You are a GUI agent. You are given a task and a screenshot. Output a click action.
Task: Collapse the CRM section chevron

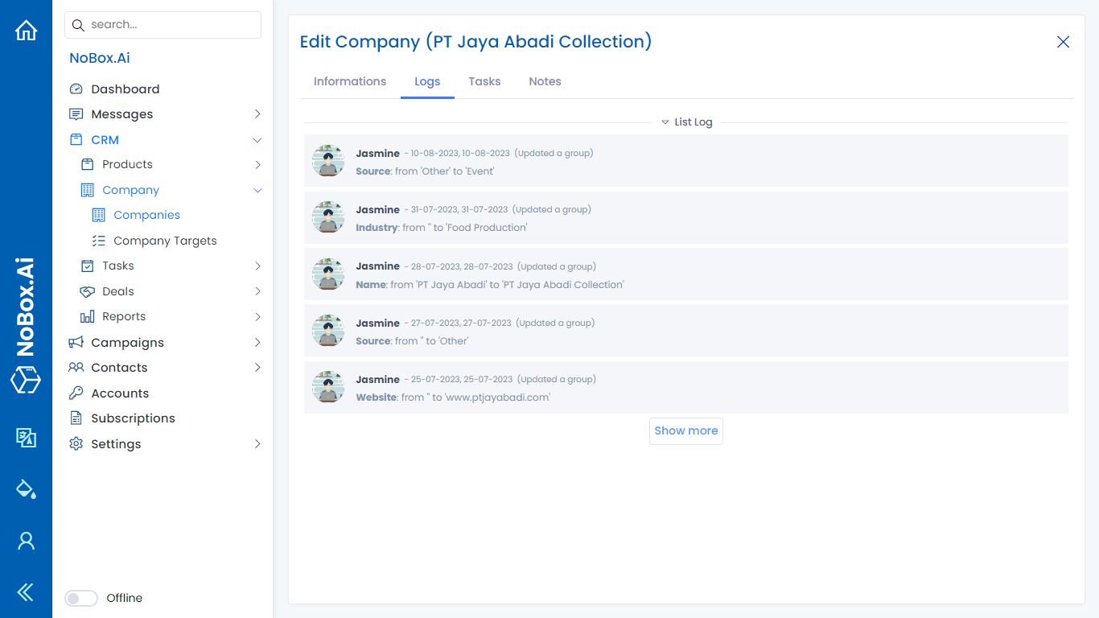point(257,140)
